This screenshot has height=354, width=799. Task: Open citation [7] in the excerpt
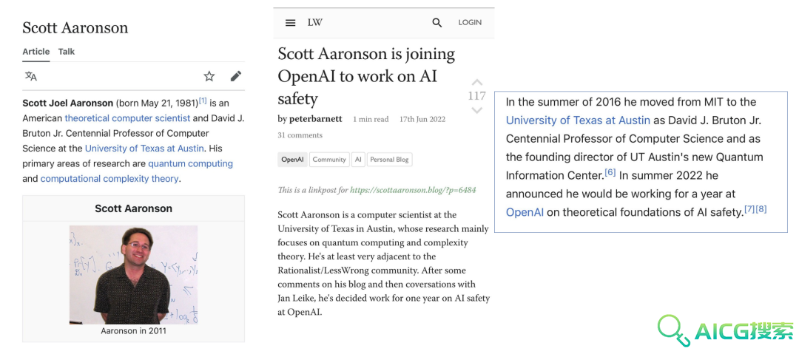[749, 209]
